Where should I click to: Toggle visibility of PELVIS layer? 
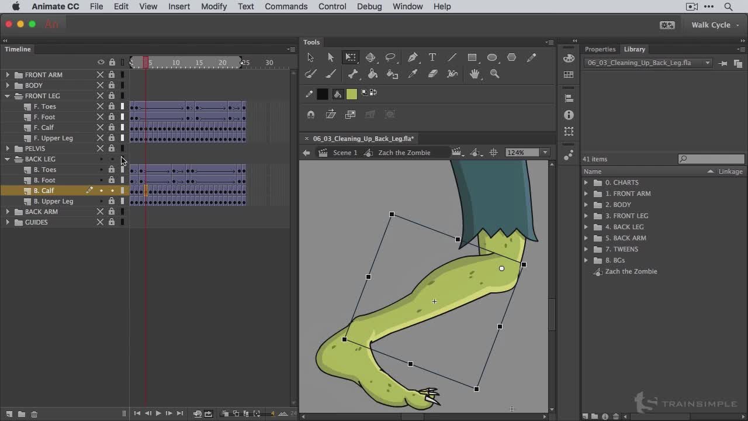[x=100, y=149]
